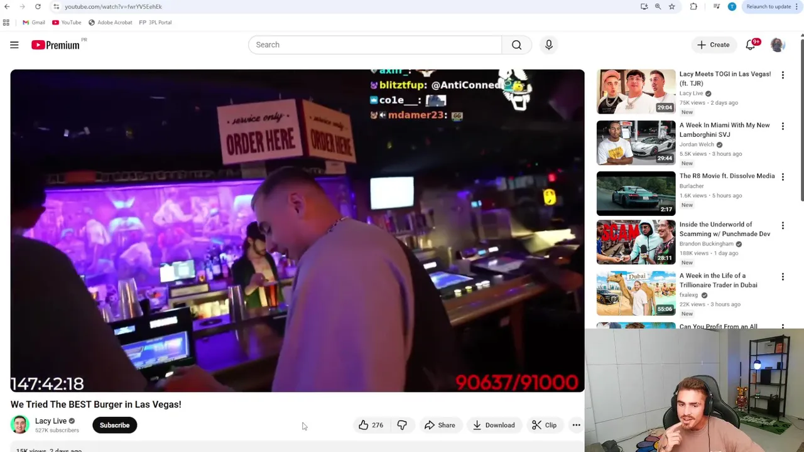
Task: Go to YouTube Premium home logo
Action: (55, 45)
